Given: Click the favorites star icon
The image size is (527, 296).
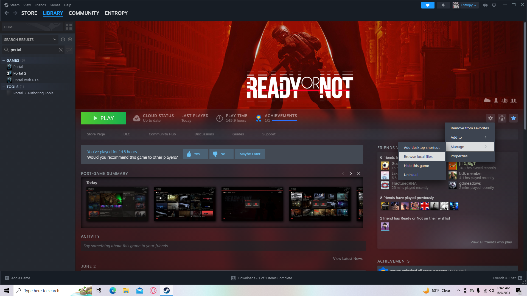Looking at the screenshot, I should (513, 118).
